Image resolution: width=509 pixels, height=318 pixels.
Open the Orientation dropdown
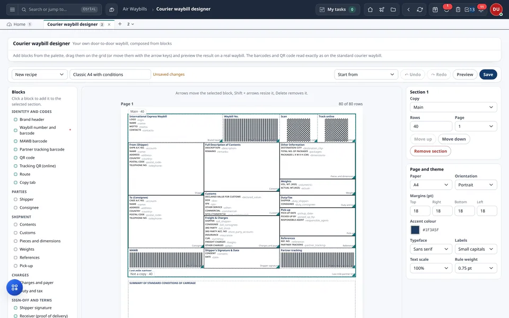tap(476, 184)
